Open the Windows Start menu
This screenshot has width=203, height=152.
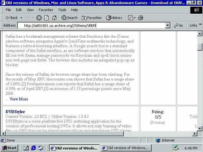[9, 148]
